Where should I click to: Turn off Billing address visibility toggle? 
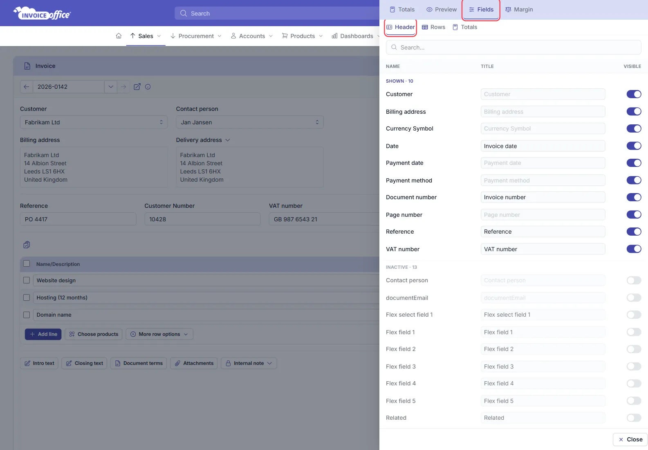[634, 111]
